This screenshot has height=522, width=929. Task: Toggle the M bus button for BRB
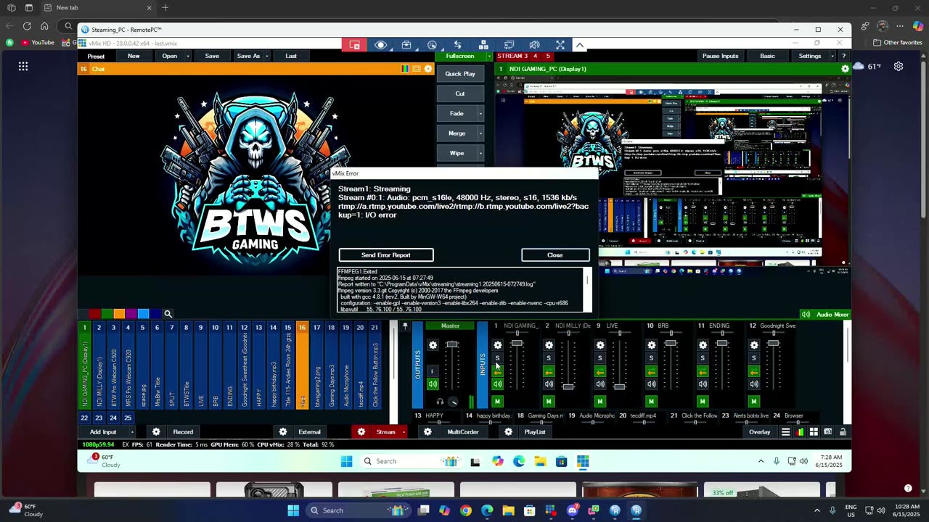pos(651,402)
